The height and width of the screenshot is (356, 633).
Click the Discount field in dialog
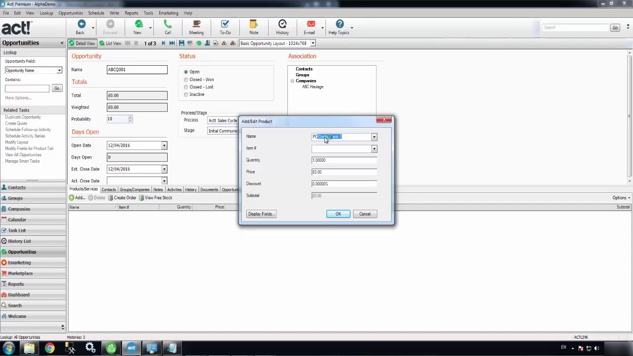(344, 184)
